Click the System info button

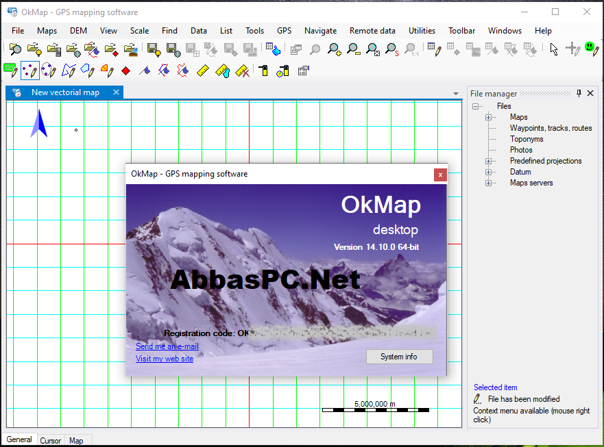click(399, 357)
